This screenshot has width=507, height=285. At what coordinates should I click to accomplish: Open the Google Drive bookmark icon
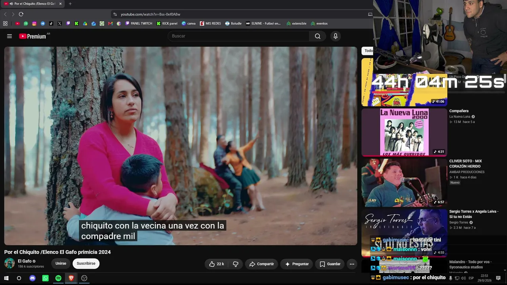[x=85, y=23]
